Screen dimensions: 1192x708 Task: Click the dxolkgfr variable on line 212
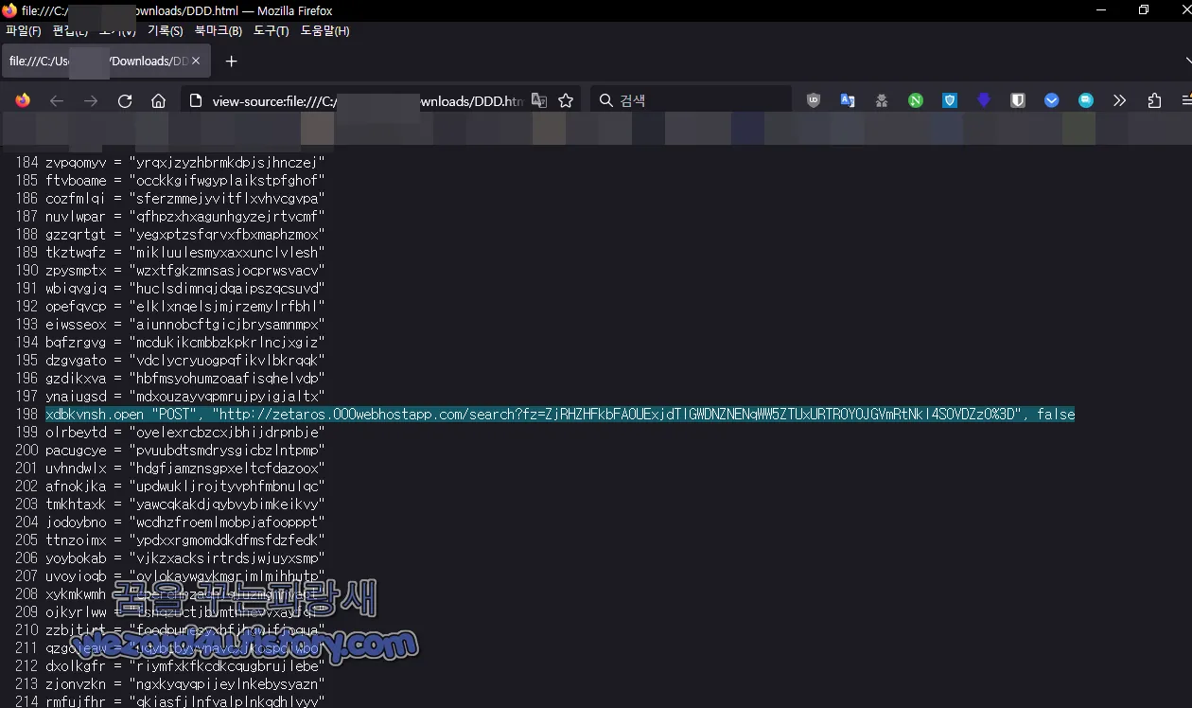(x=77, y=665)
